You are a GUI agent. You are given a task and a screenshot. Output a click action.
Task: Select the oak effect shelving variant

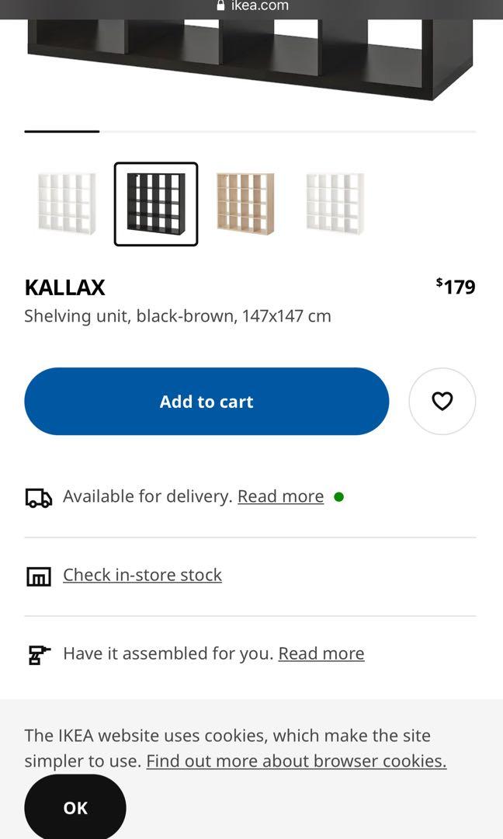[245, 204]
